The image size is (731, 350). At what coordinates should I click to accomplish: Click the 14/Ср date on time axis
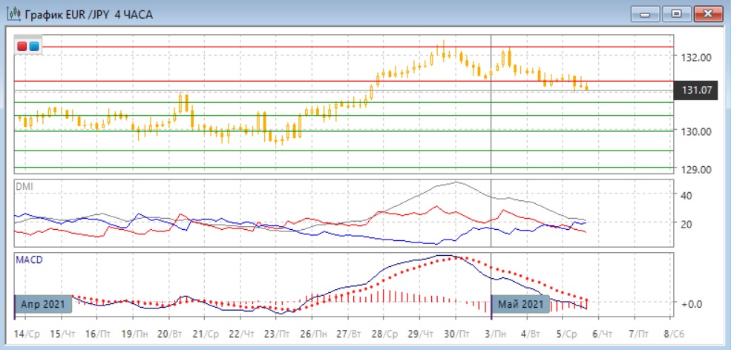tap(26, 334)
